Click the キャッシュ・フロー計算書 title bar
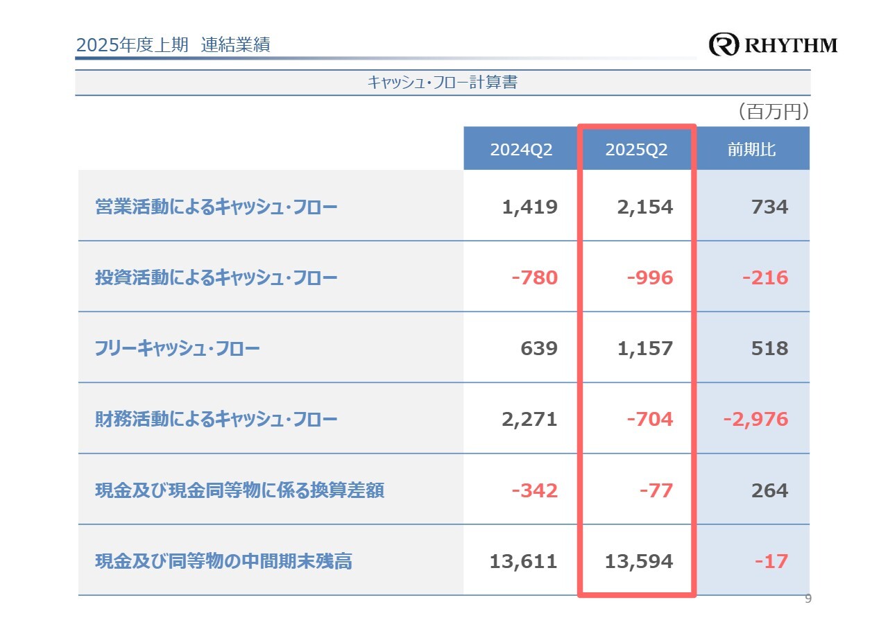Image resolution: width=888 pixels, height=627 pixels. coord(442,83)
